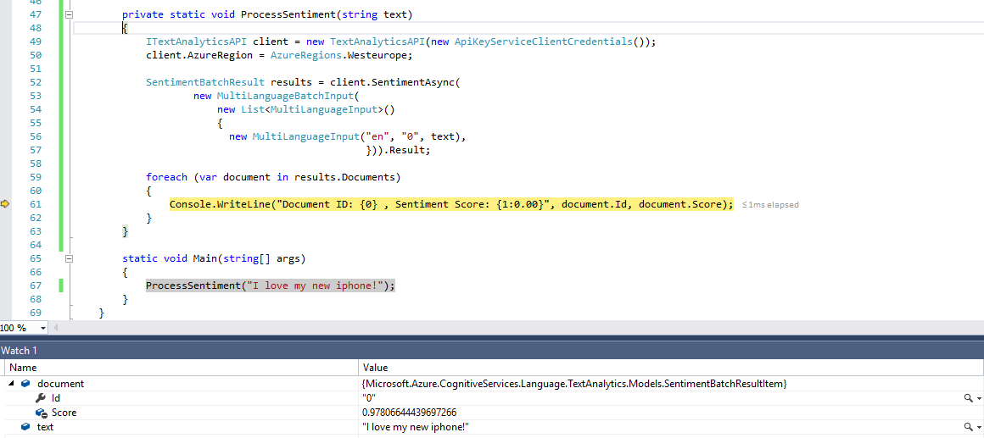Click 'SentimentBatchResult' type on line 52
Screen dimensions: 984x438
coord(205,82)
